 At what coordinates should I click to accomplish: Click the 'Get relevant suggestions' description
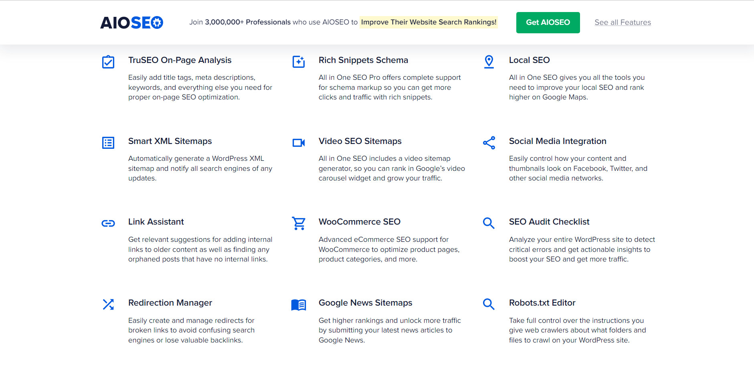200,249
